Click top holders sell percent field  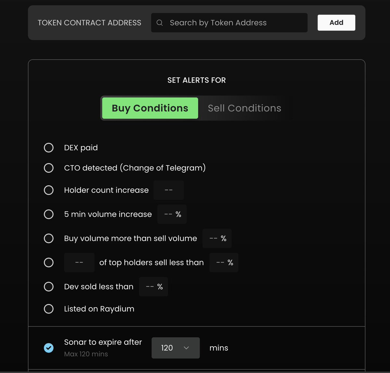(x=224, y=262)
